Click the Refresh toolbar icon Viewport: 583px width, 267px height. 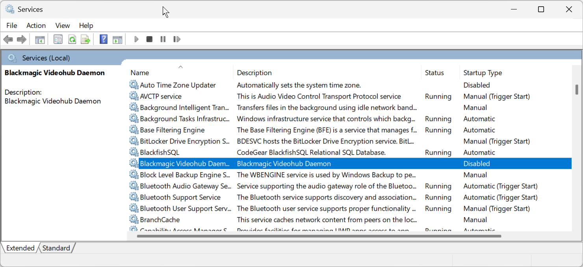(x=72, y=39)
